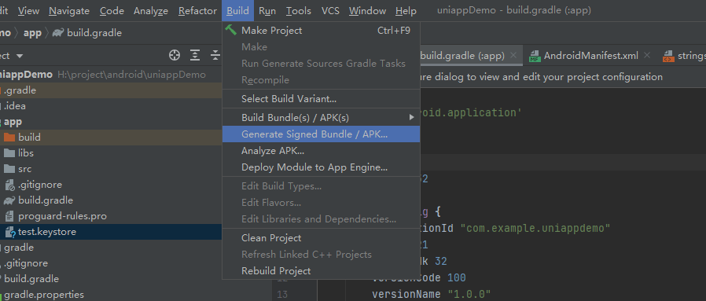Click the locate target icon in Project panel
This screenshot has width=706, height=301.
coord(175,55)
